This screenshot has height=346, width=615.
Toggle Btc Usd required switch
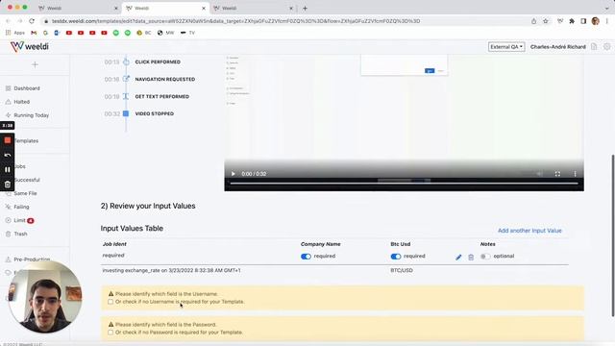click(x=396, y=257)
